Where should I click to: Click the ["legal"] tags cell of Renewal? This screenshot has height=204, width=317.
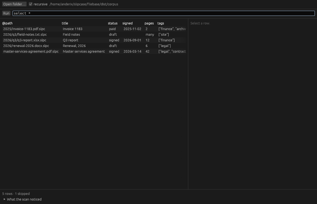pos(165,46)
